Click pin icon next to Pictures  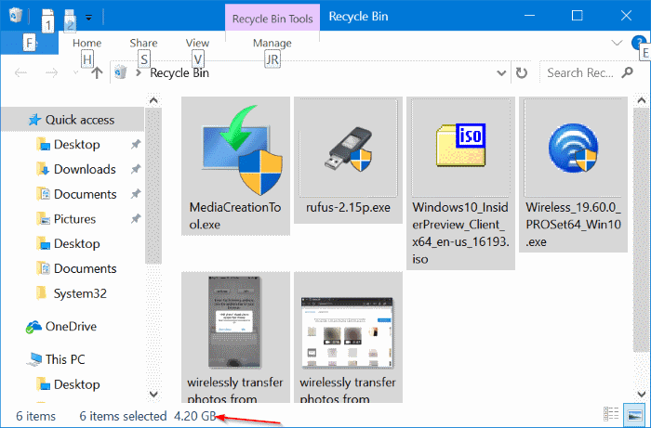(136, 219)
